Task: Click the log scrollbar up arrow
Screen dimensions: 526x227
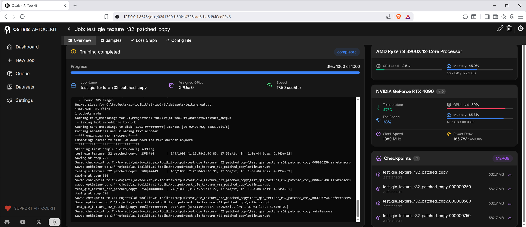Action: point(358,99)
